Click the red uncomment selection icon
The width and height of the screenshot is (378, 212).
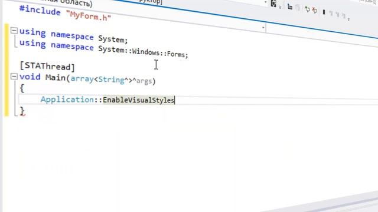[x=314, y=10]
